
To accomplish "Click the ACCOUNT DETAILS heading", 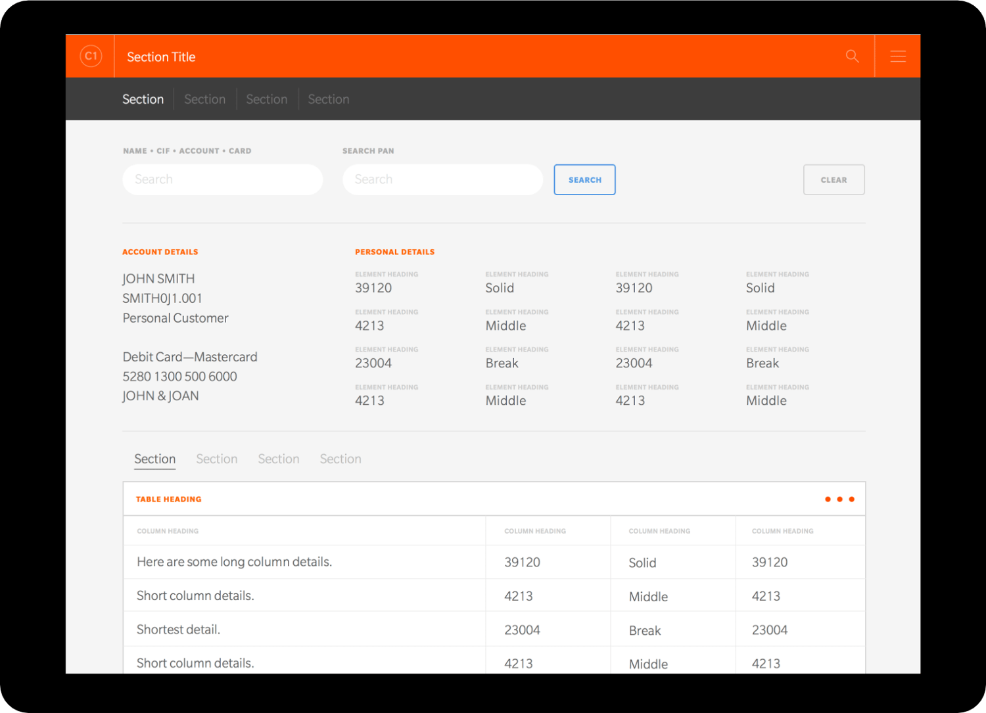I will click(x=160, y=252).
